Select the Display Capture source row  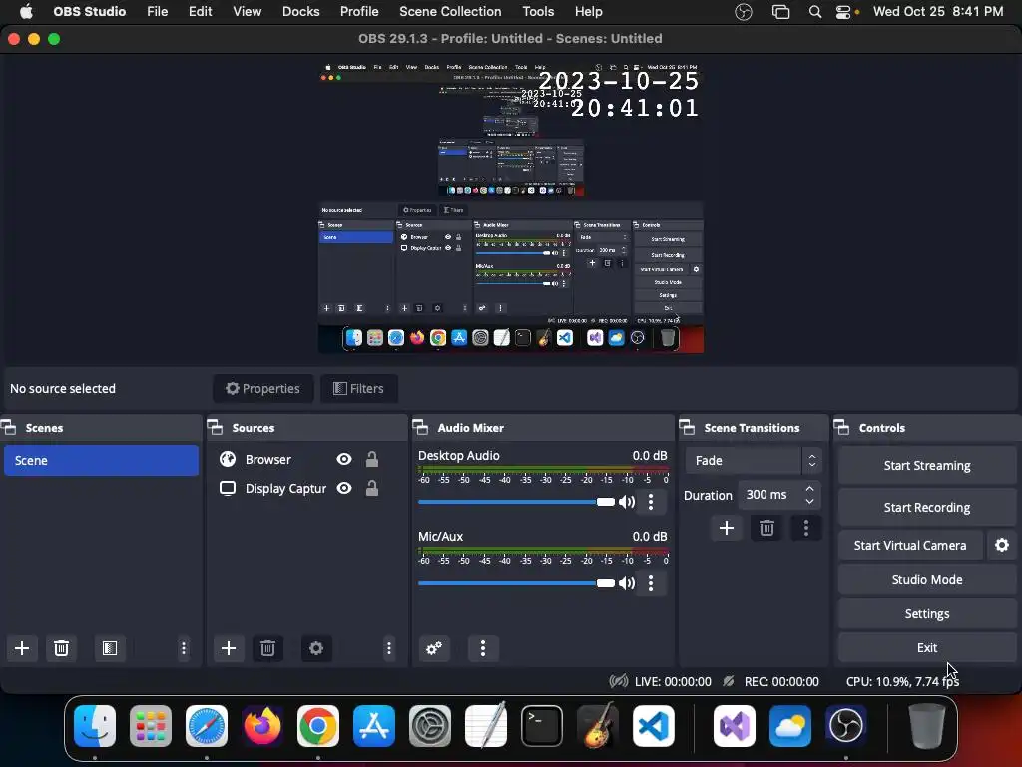[306, 488]
